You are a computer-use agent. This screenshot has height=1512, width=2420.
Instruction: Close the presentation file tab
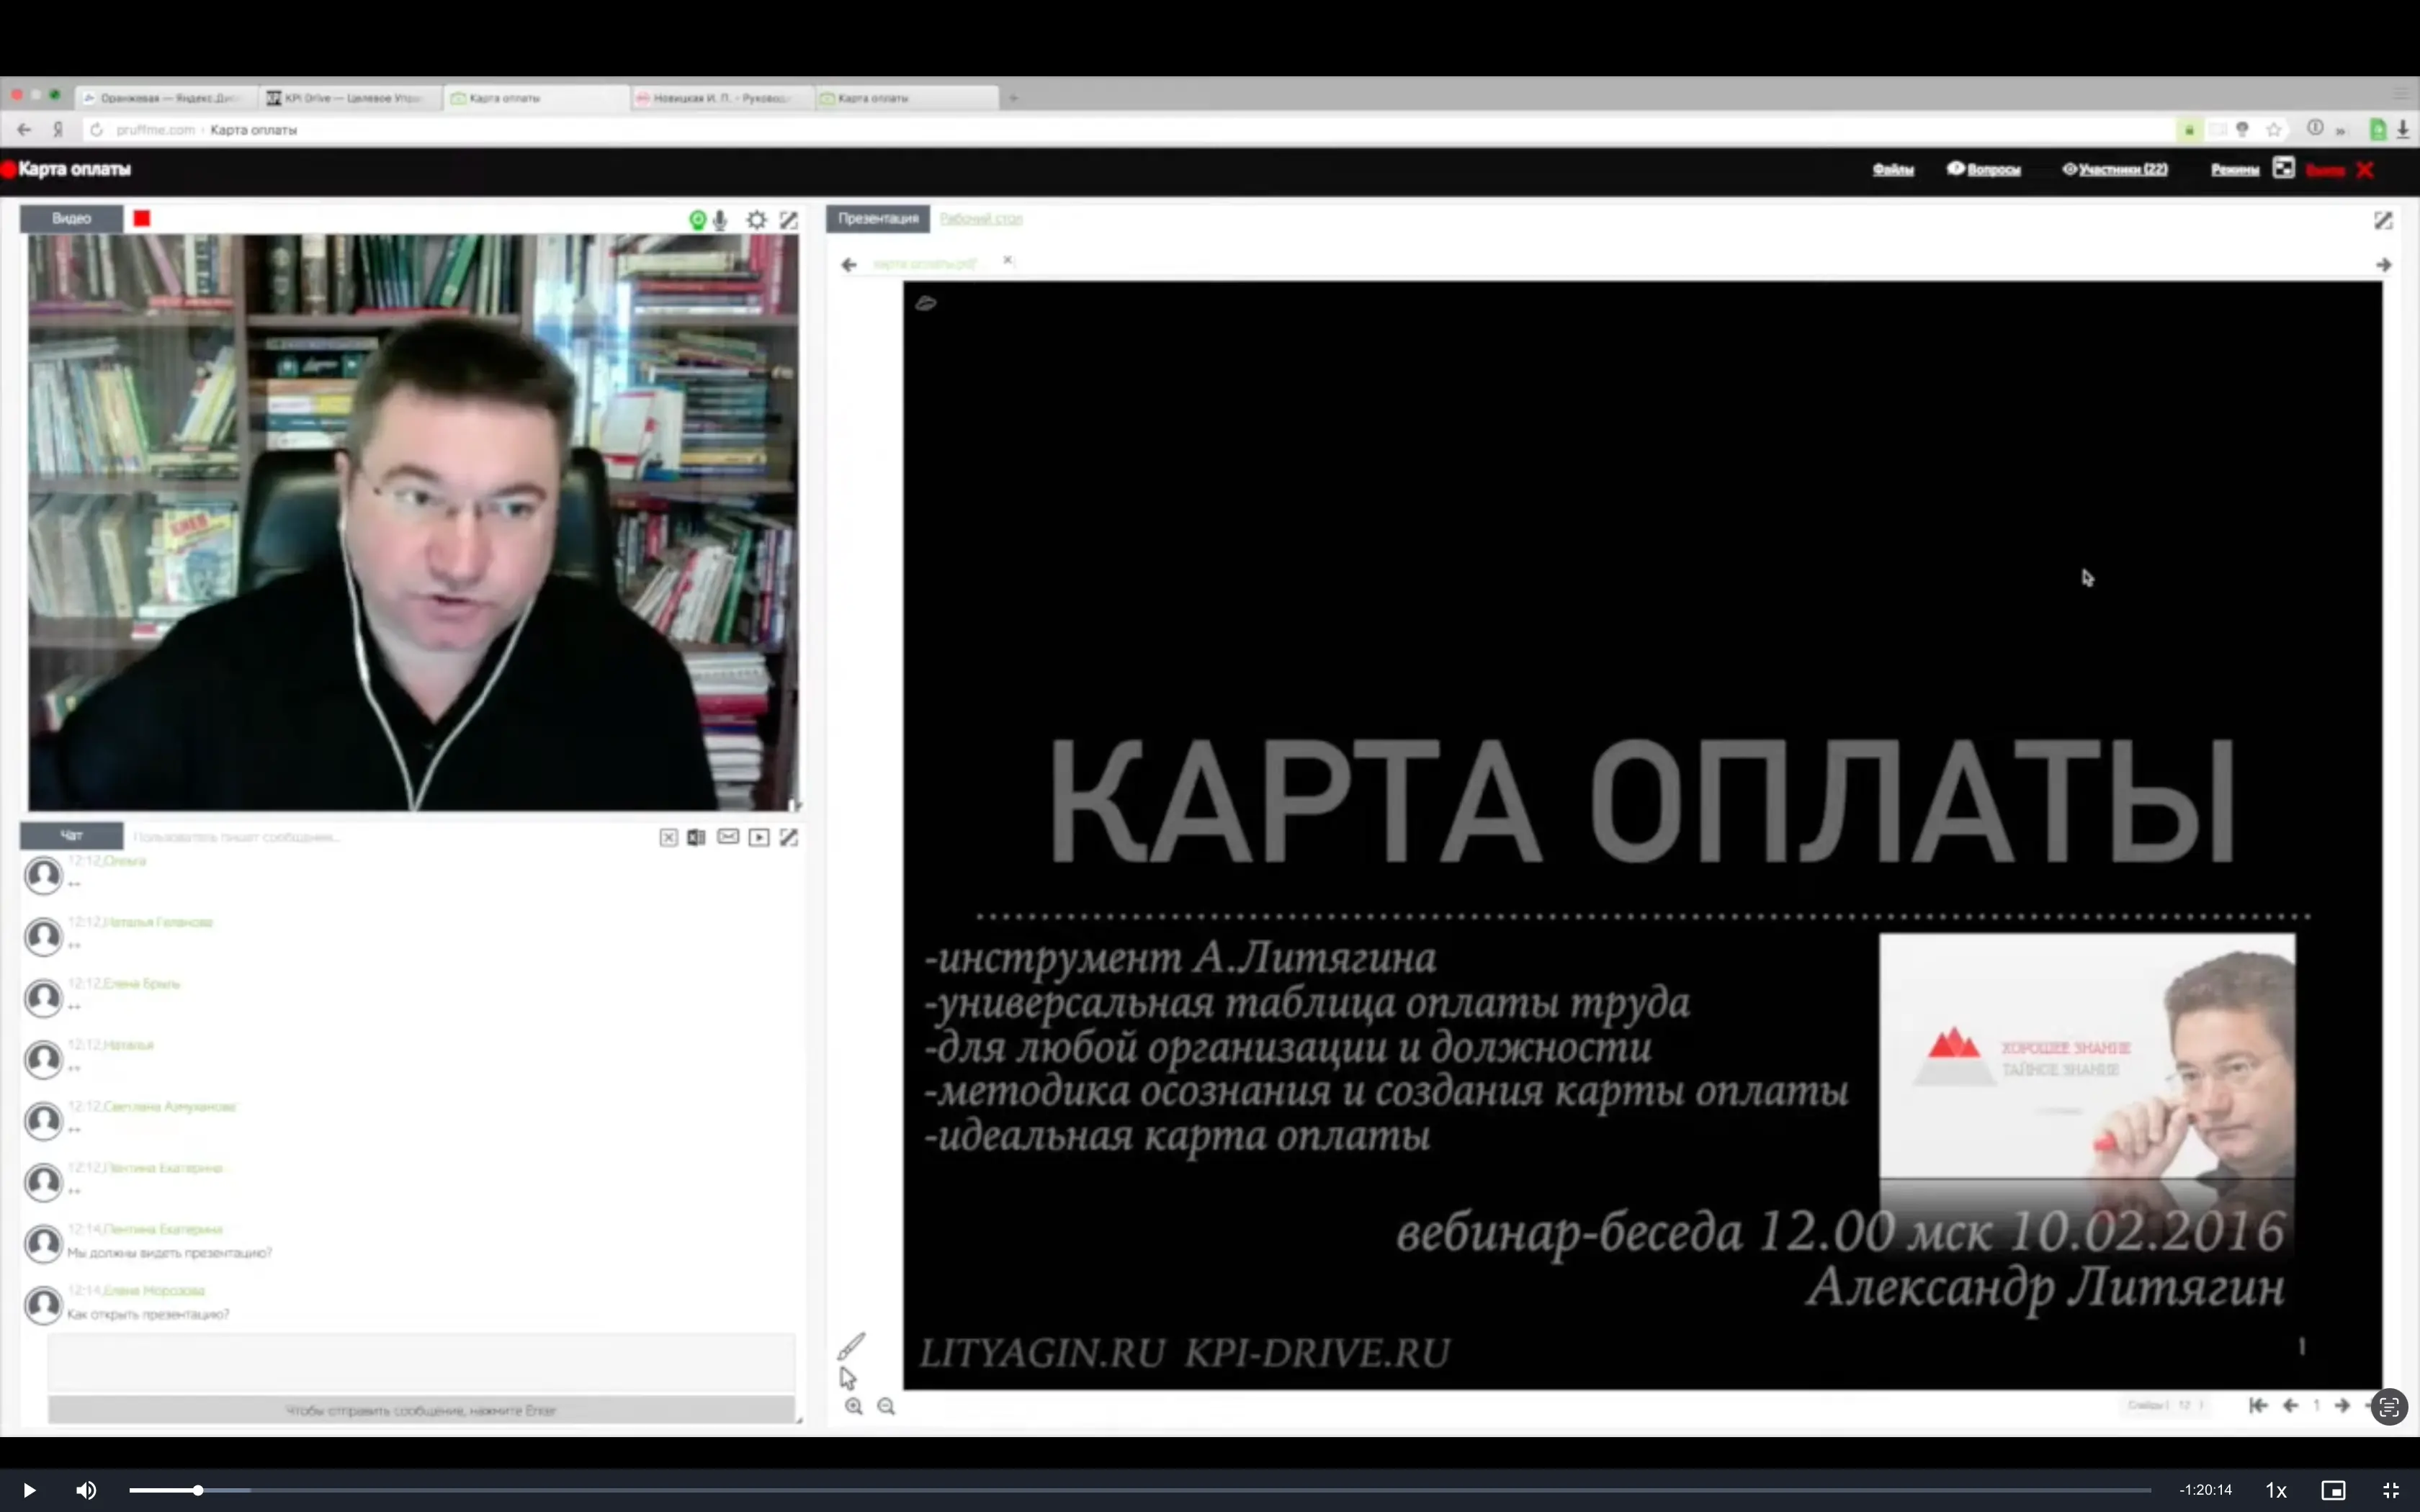1008,260
